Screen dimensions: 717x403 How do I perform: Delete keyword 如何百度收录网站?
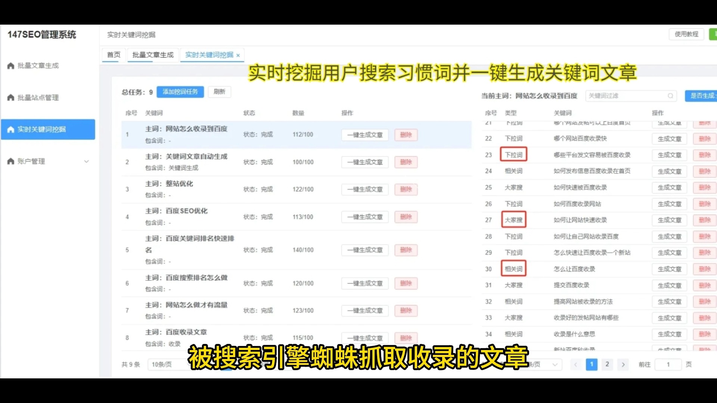pyautogui.click(x=705, y=204)
